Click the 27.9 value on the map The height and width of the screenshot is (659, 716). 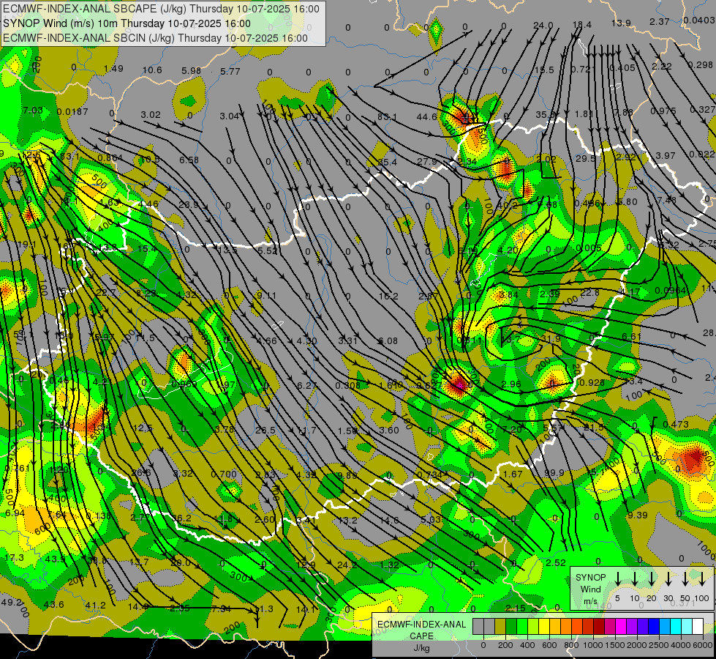(426, 161)
